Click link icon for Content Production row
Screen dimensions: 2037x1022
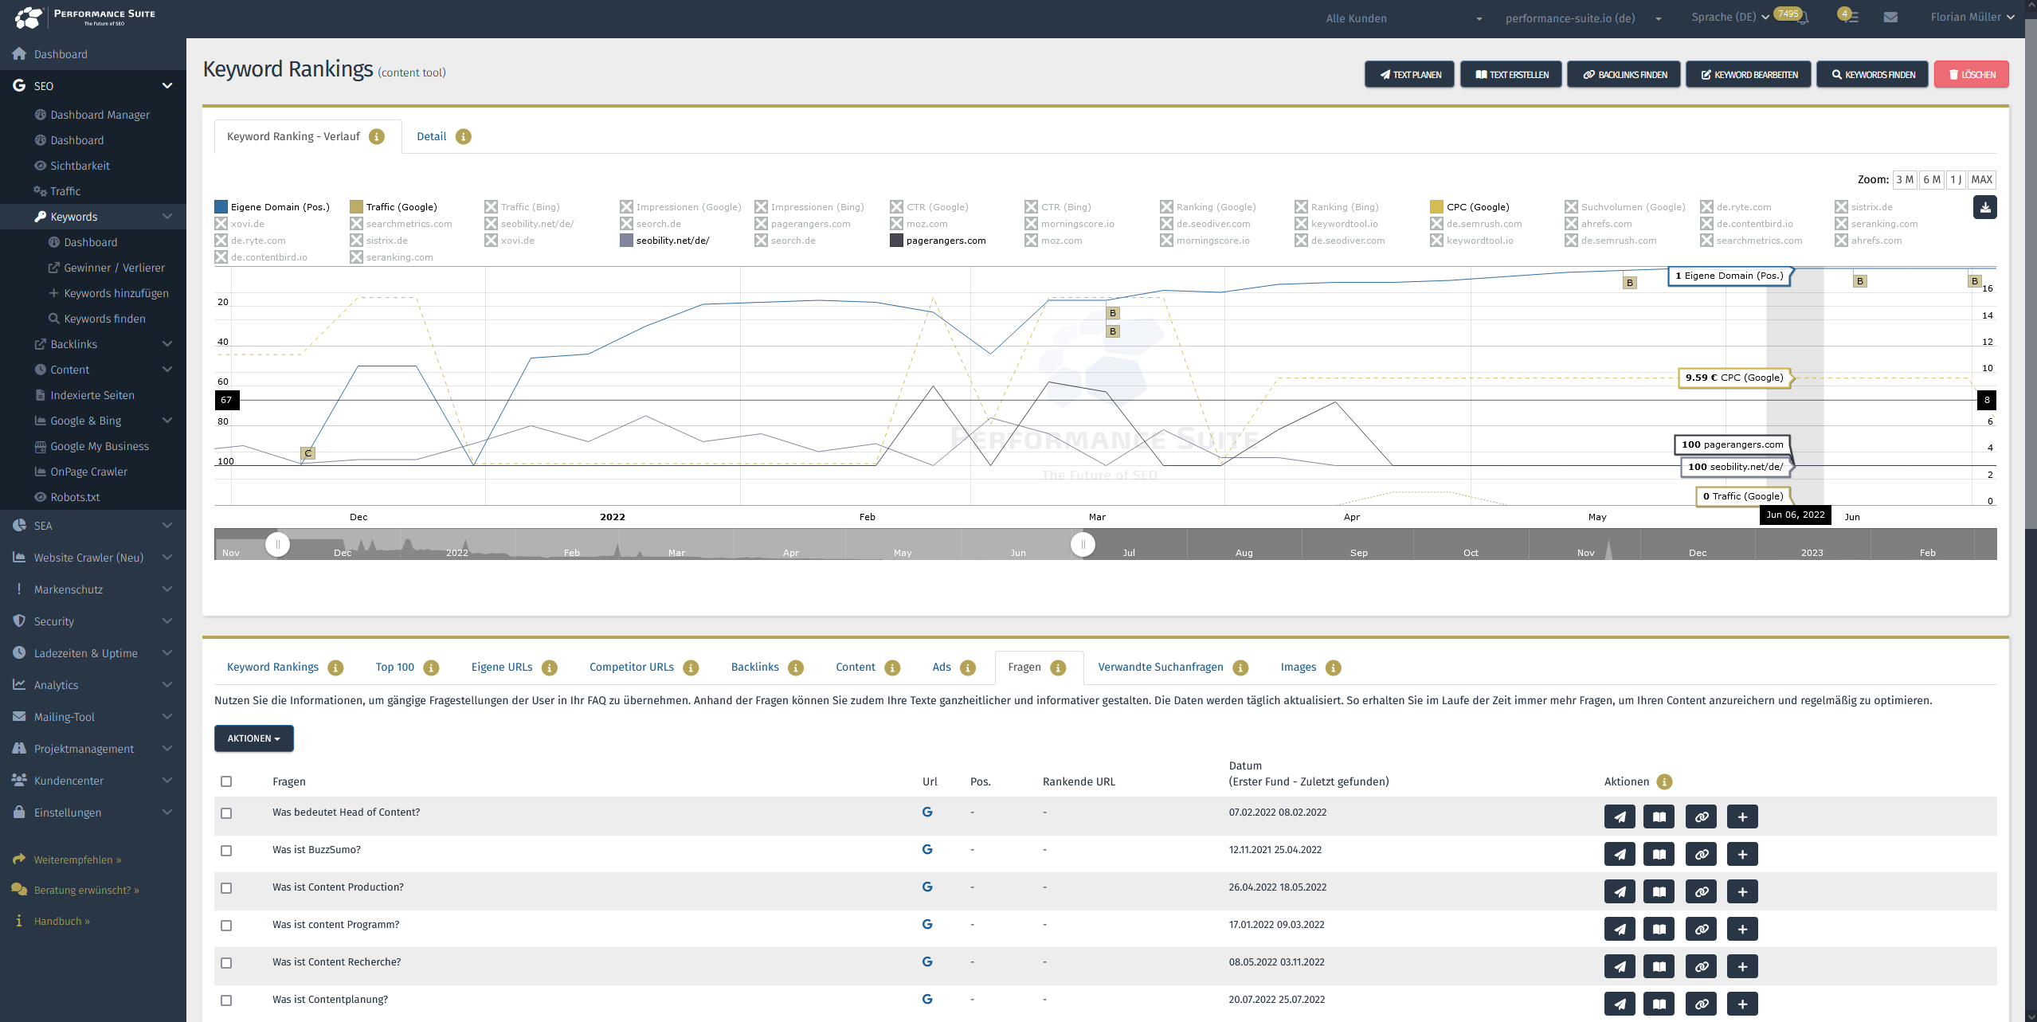(x=1701, y=891)
